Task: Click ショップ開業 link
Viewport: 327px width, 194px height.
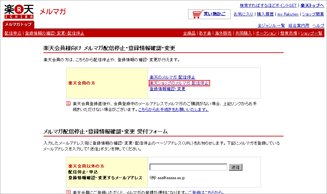Action: click(313, 14)
